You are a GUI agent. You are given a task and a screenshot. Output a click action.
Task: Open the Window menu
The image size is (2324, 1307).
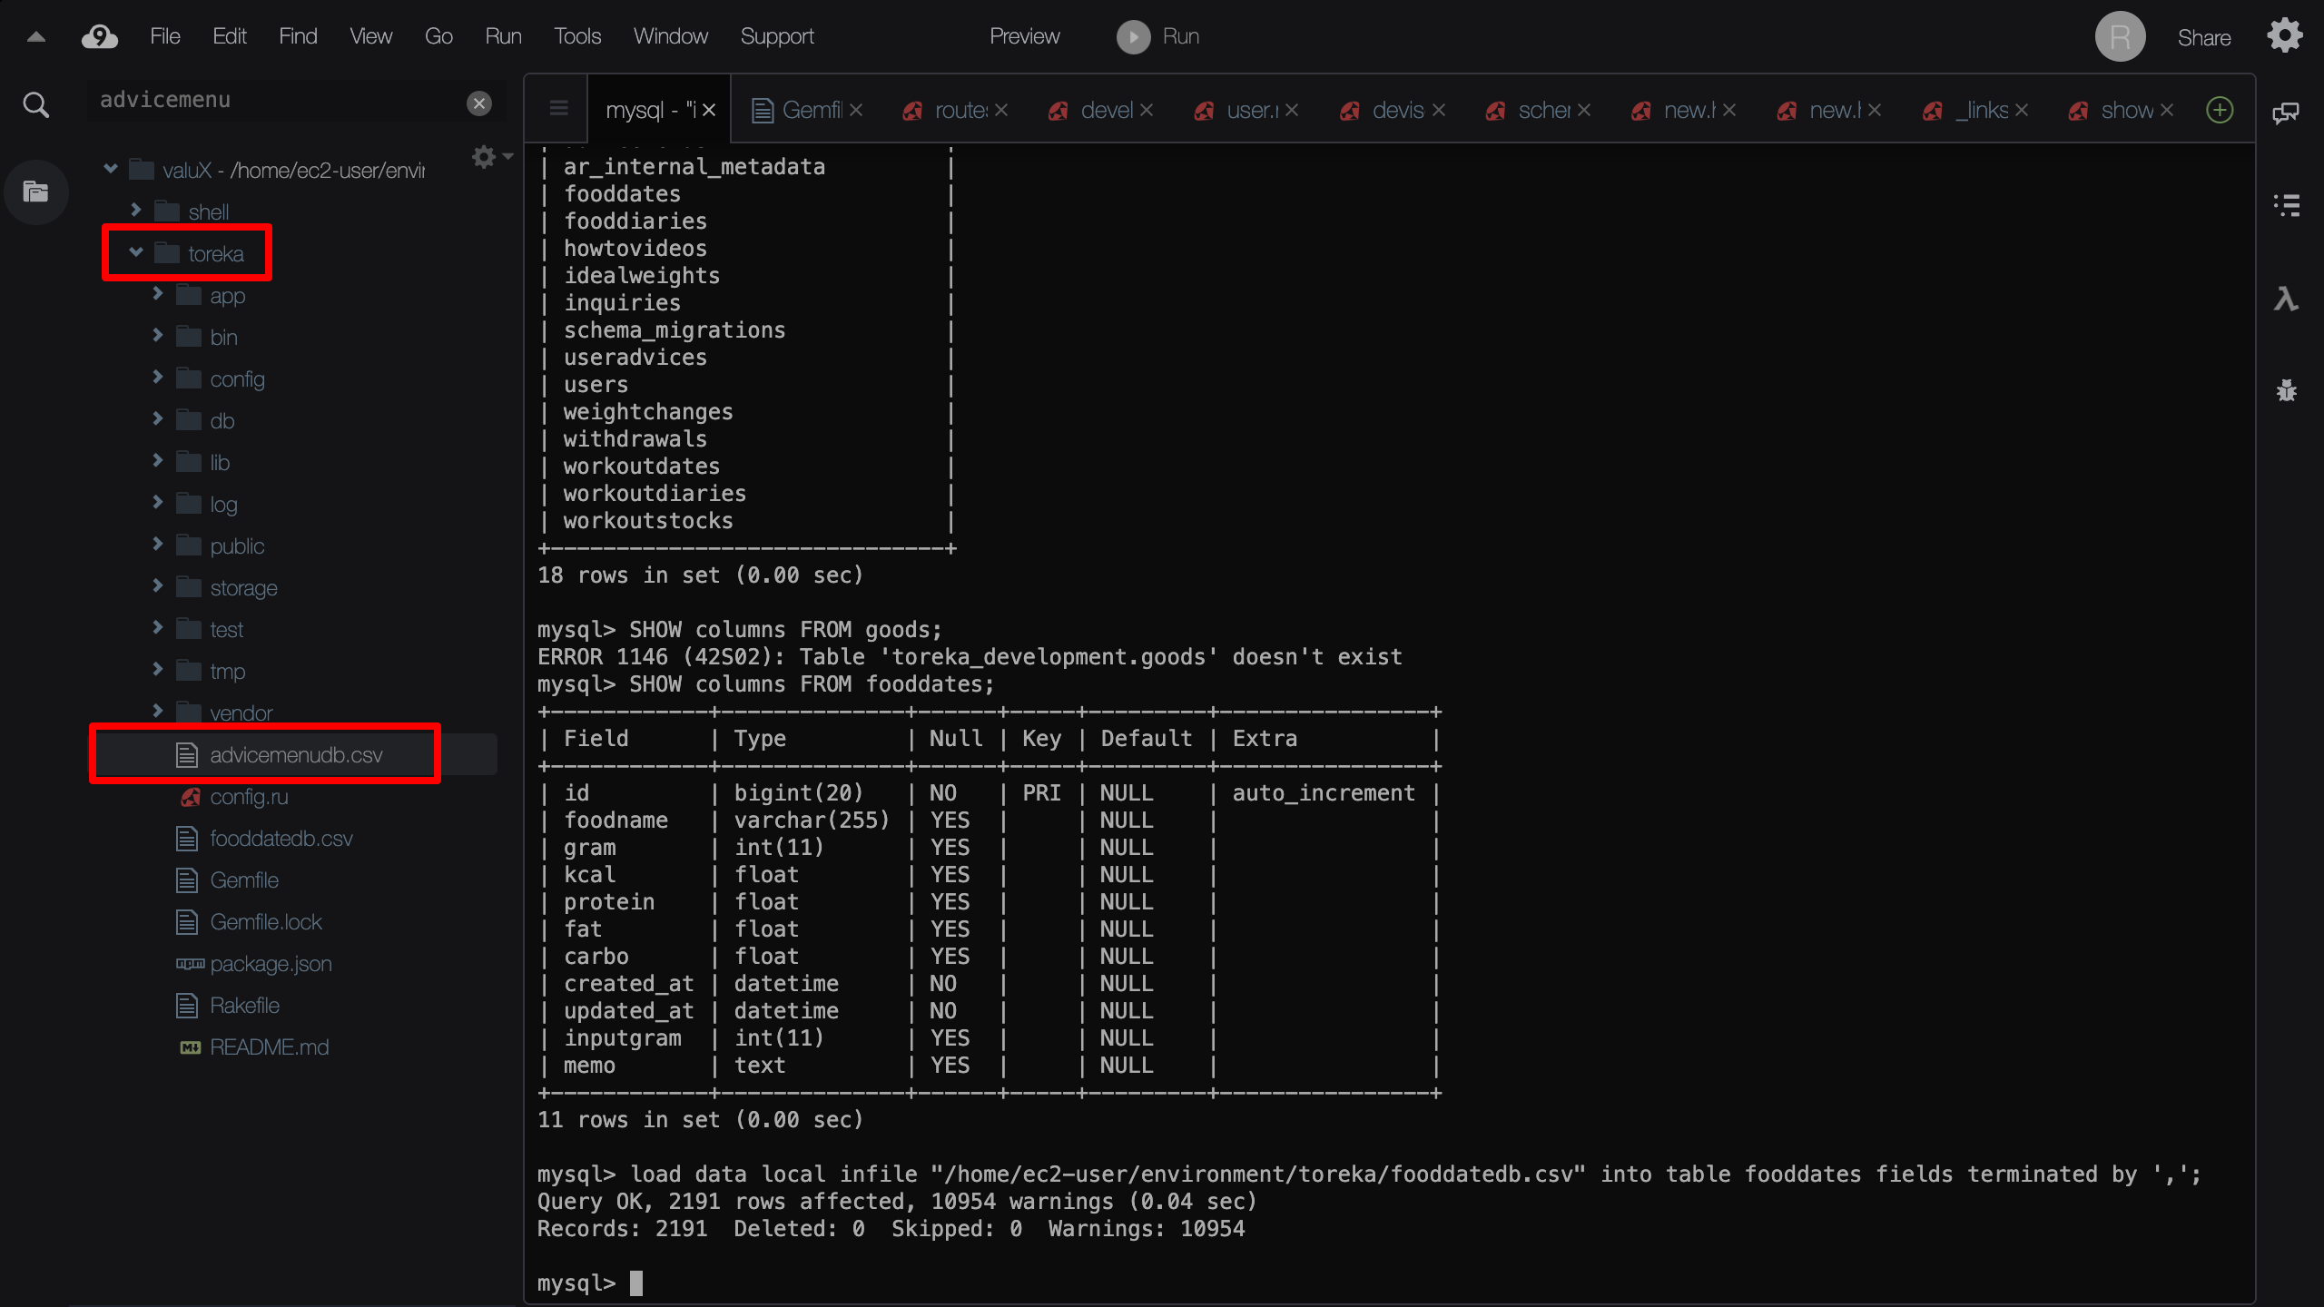coord(670,36)
